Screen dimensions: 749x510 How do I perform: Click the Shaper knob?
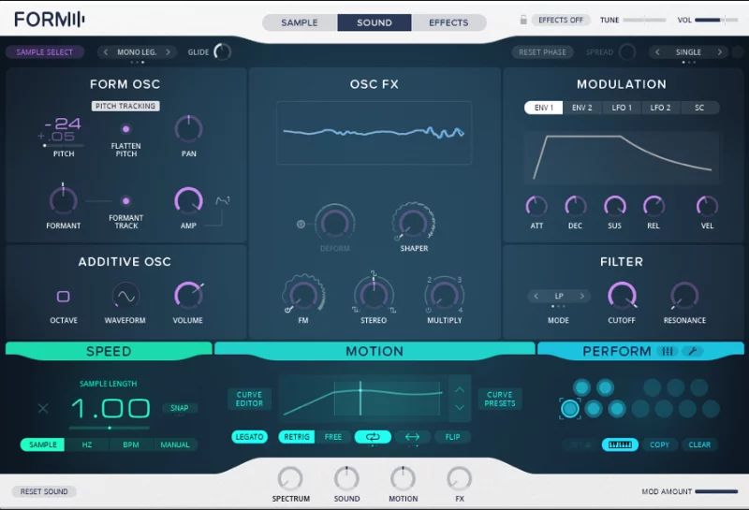414,223
